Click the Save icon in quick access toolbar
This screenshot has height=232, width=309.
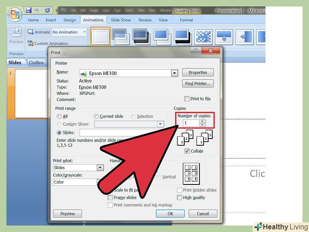coord(28,10)
